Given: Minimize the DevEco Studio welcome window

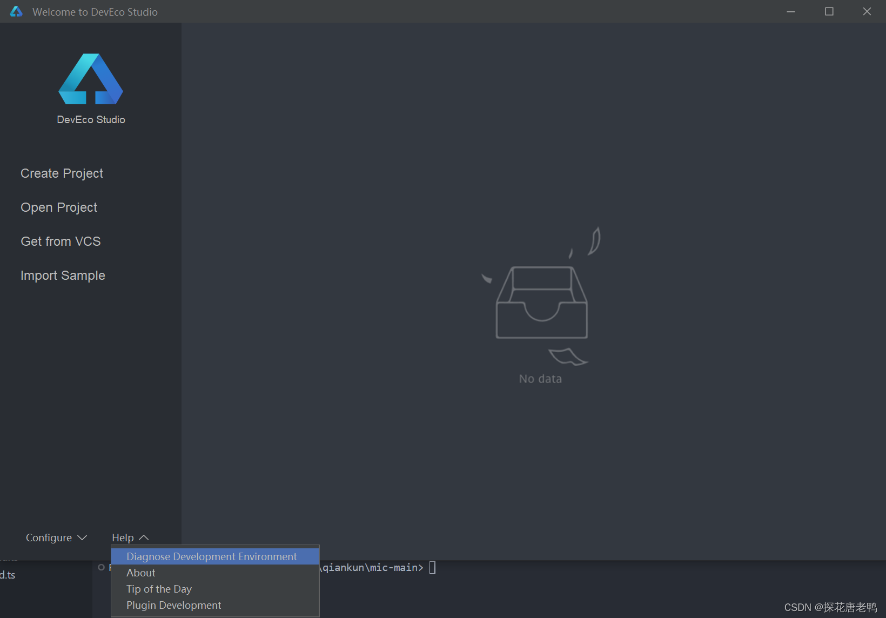Looking at the screenshot, I should 791,11.
